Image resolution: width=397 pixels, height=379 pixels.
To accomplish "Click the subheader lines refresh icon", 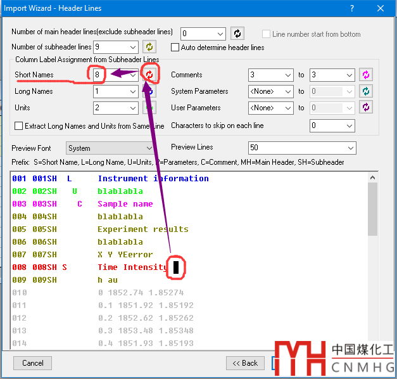I will point(149,47).
